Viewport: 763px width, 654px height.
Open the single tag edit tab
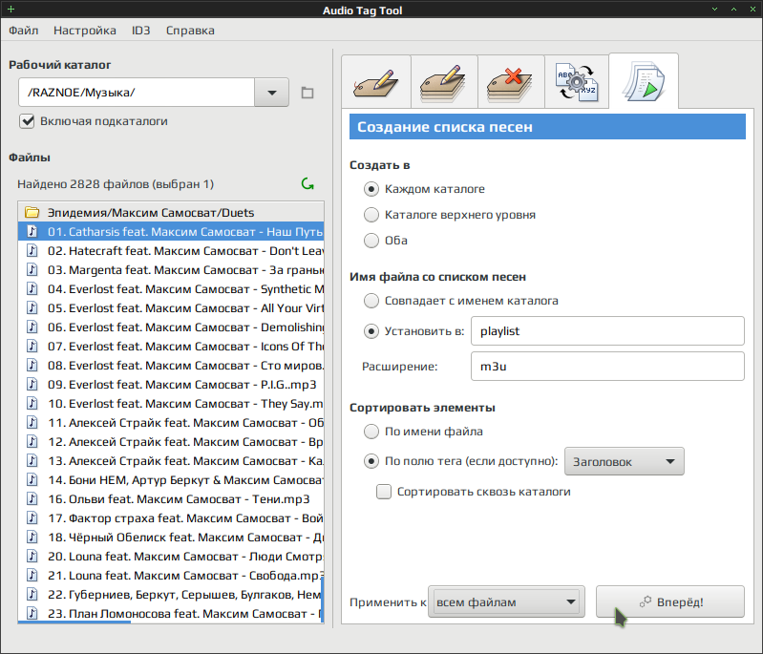tap(376, 82)
